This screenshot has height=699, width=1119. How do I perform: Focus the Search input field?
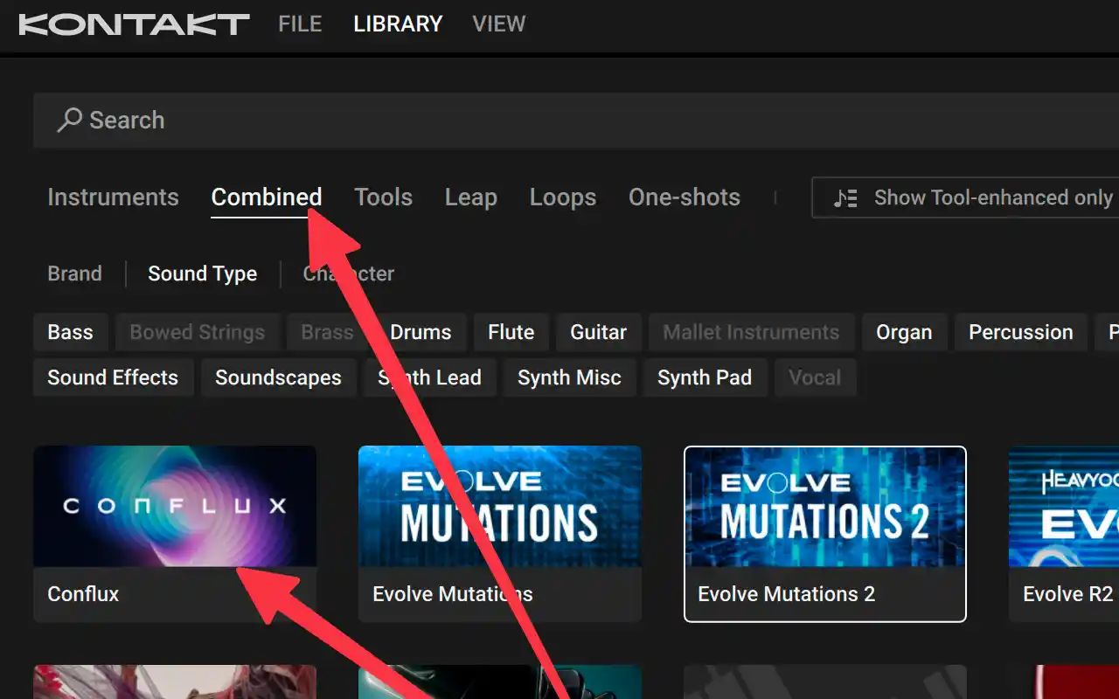tap(576, 120)
